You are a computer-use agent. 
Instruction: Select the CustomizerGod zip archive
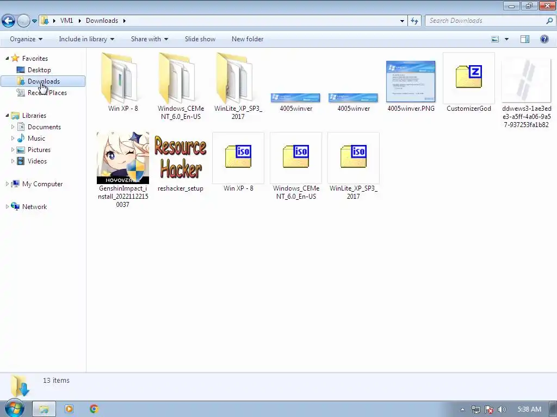(468, 83)
